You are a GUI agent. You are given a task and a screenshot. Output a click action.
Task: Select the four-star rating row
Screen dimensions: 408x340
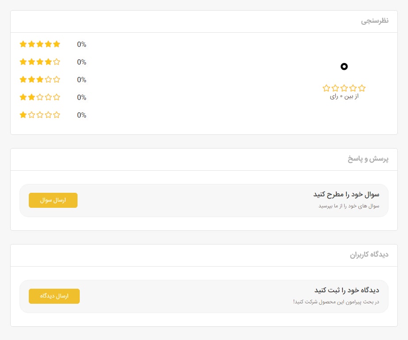point(40,62)
